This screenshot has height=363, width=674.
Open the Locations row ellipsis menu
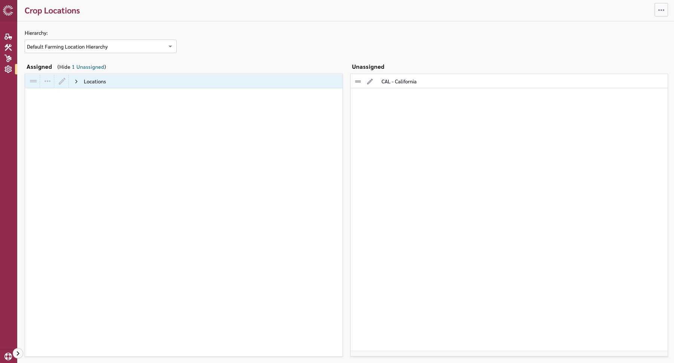48,81
